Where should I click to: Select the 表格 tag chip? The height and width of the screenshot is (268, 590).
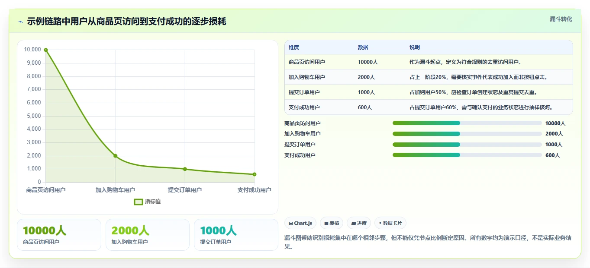point(332,223)
